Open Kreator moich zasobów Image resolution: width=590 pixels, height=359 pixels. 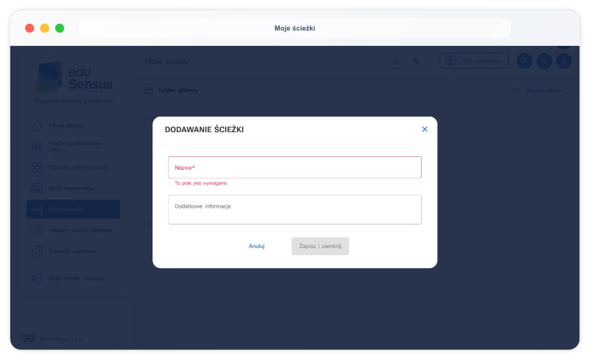(x=81, y=230)
